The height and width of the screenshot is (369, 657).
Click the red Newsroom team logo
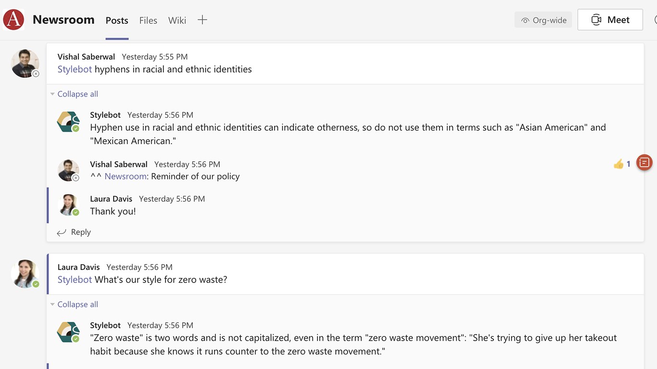coord(13,20)
